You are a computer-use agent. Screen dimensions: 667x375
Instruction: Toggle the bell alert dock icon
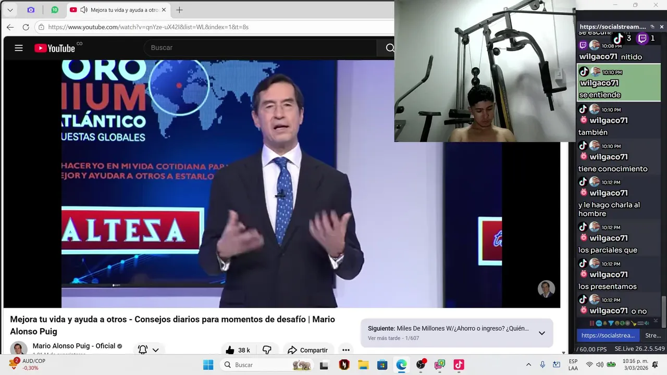pos(605,323)
